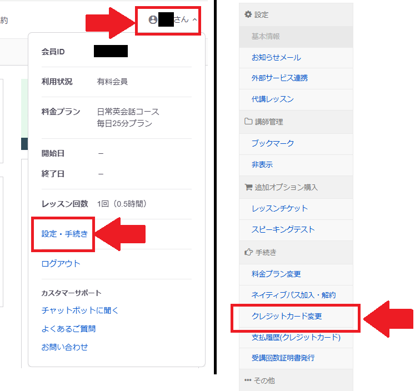This screenshot has width=420, height=391.
Task: Click the hand icon beside 手続き
Action: pos(248,252)
